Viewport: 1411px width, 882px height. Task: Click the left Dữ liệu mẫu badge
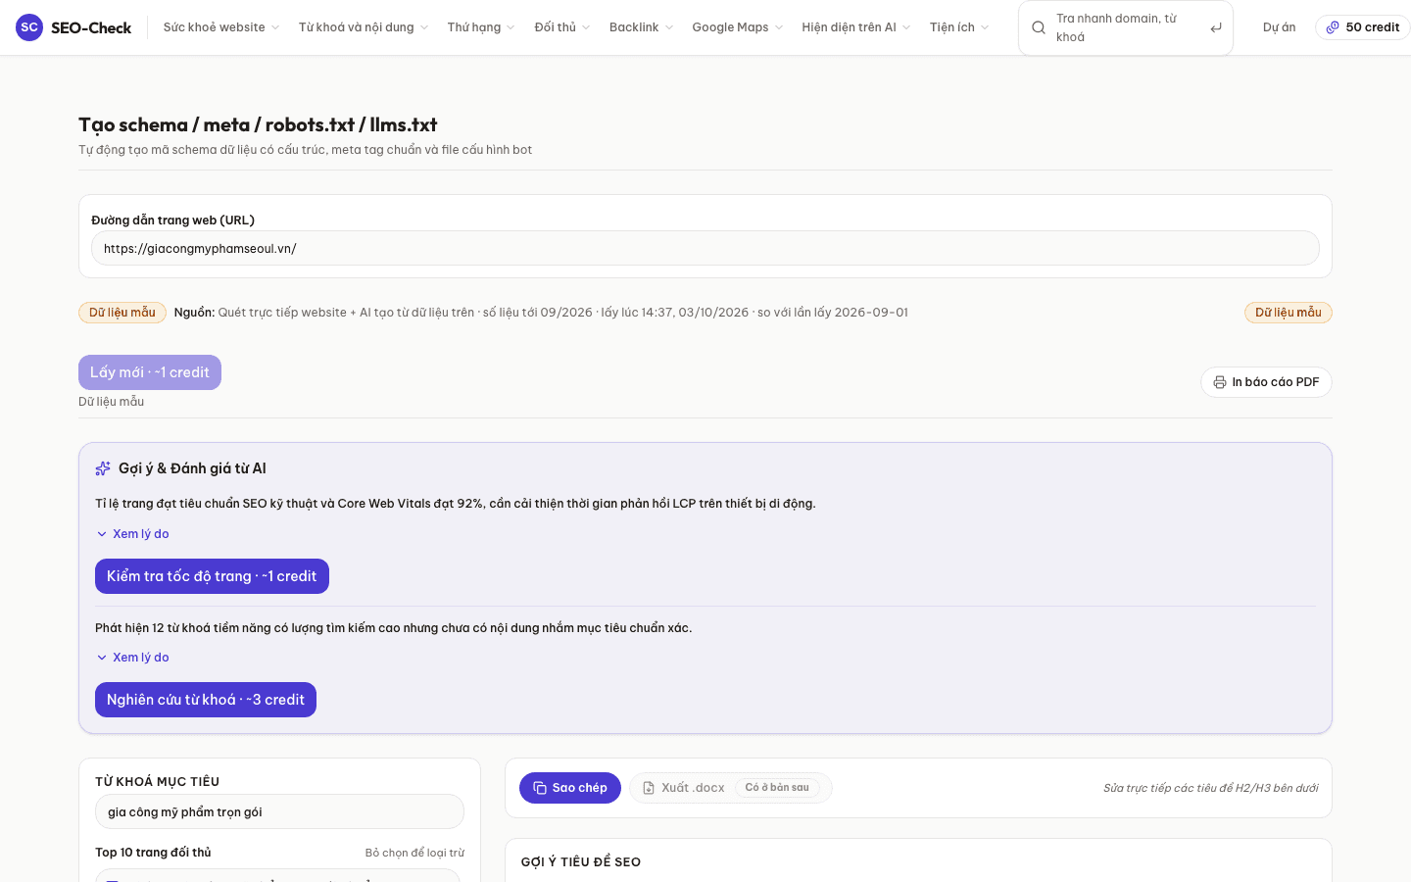[x=122, y=313]
